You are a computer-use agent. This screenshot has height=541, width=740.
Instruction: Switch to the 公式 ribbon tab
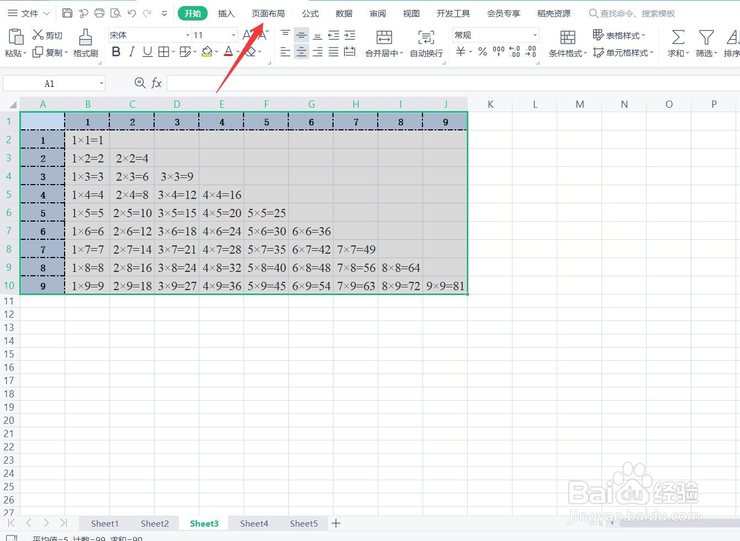pyautogui.click(x=310, y=13)
